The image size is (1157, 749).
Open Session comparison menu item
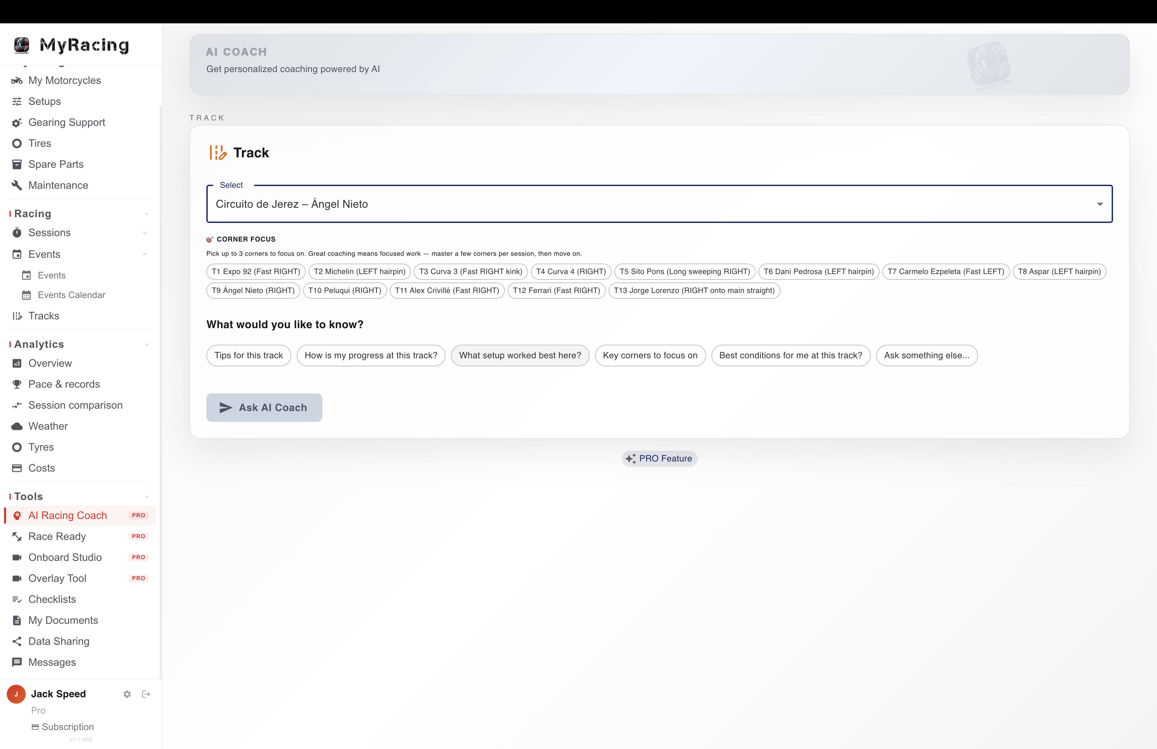75,405
